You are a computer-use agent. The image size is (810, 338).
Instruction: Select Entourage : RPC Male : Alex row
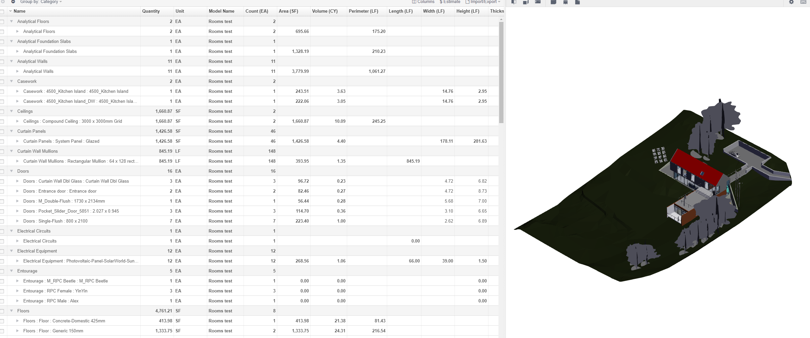click(x=249, y=301)
